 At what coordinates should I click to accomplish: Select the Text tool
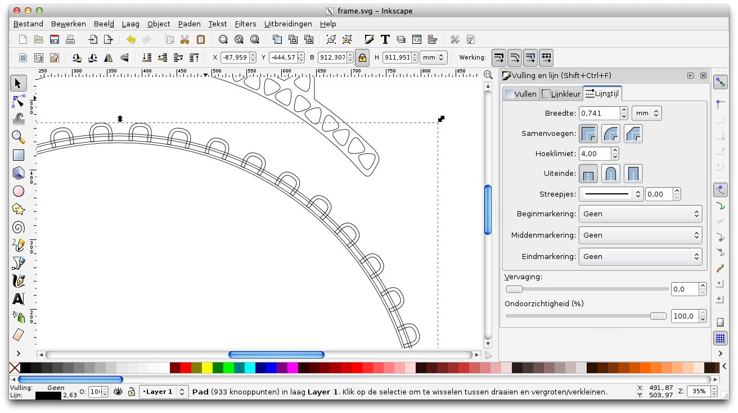click(18, 299)
